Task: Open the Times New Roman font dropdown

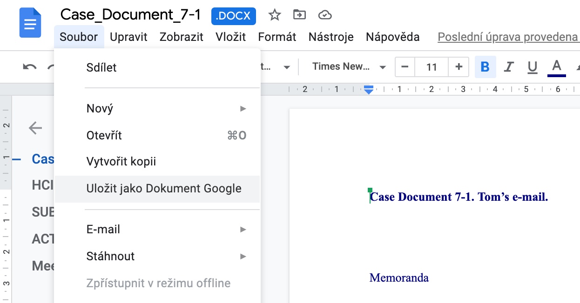Action: [349, 67]
